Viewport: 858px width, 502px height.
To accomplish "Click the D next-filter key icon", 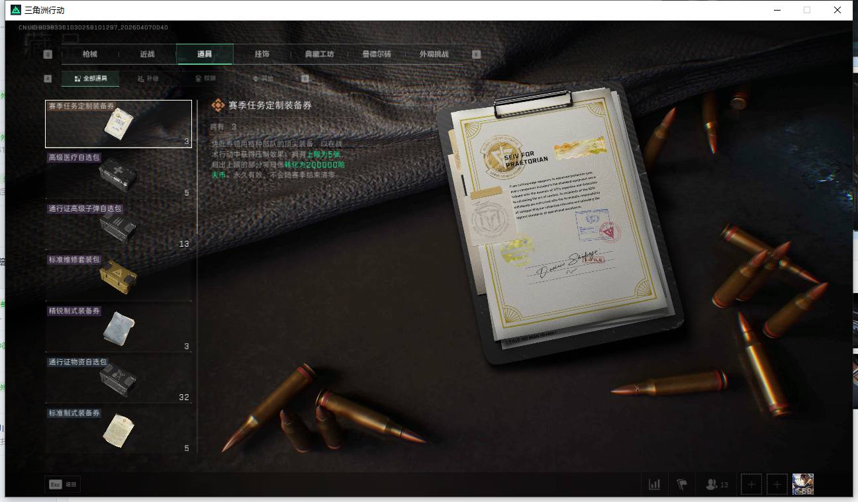I will [305, 79].
